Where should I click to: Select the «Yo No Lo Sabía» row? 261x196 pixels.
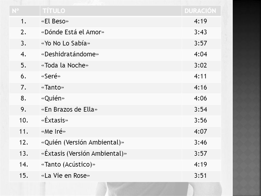(x=115, y=44)
